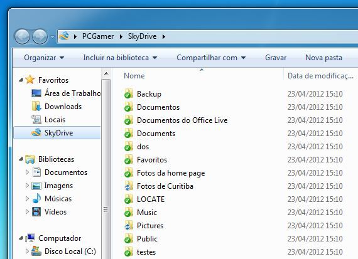Select Favoritos folder icon in file list
Screen dimensions: 358x259
129,159
